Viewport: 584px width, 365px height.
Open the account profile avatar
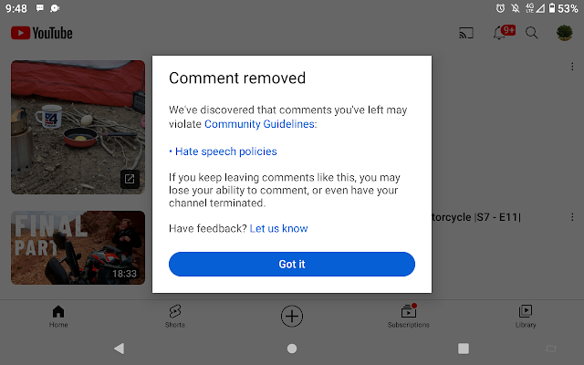pos(564,33)
